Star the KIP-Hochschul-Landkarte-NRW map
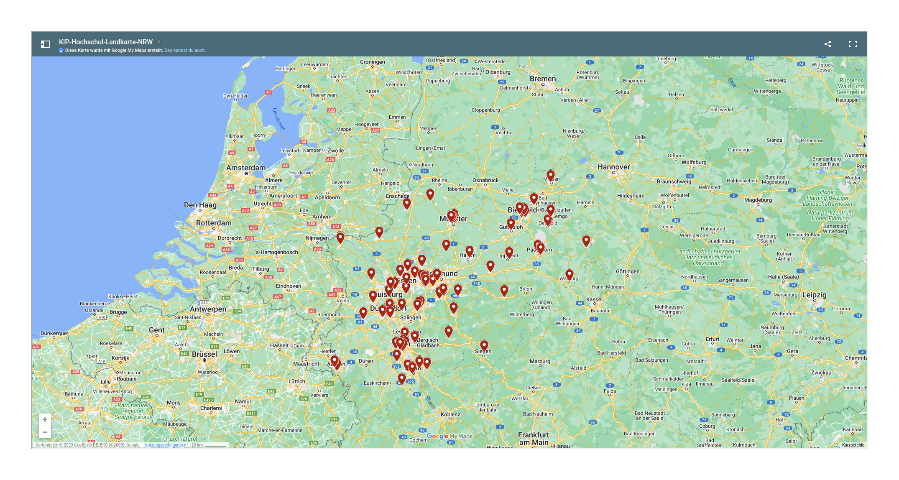Screen dimensions: 899x480 click(x=159, y=42)
